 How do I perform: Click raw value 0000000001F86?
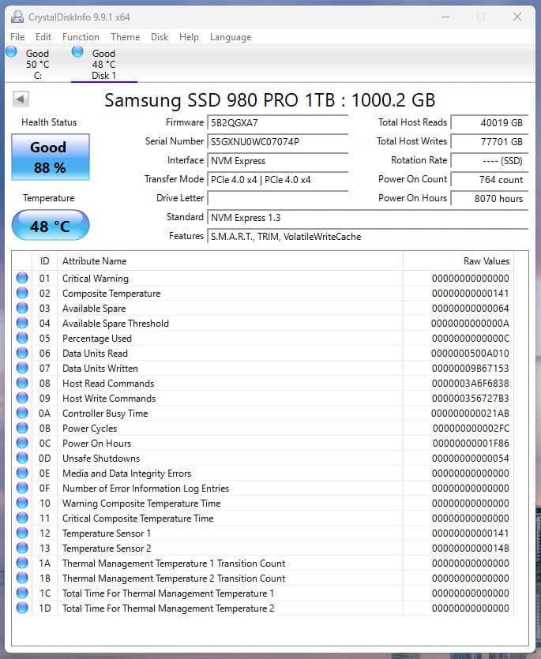(x=471, y=443)
